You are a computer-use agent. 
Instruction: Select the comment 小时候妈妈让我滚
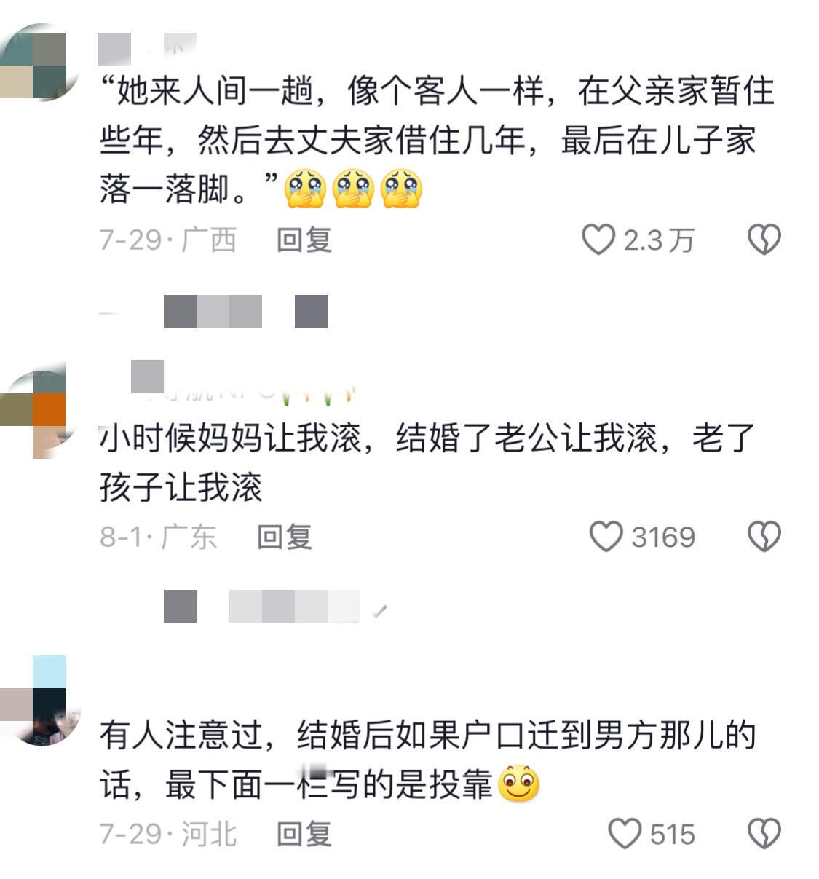point(428,462)
